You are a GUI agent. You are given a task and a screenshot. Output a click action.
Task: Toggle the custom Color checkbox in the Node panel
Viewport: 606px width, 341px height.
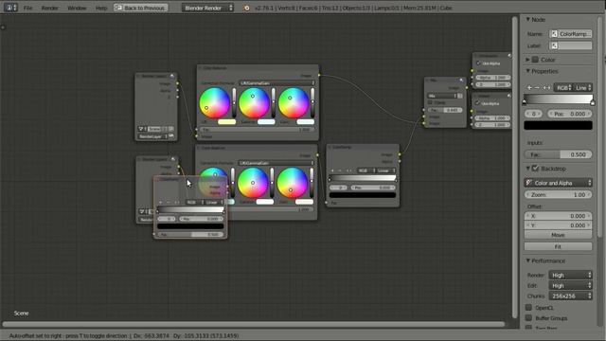click(x=535, y=60)
